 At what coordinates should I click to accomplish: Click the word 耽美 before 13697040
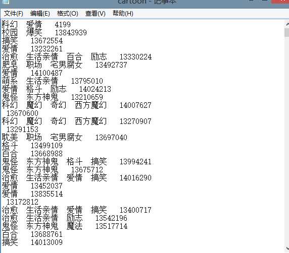click(x=10, y=138)
